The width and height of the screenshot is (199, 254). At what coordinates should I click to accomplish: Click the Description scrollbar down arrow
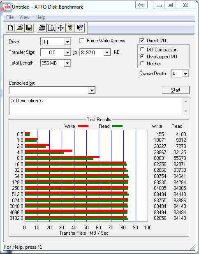[x=186, y=111]
